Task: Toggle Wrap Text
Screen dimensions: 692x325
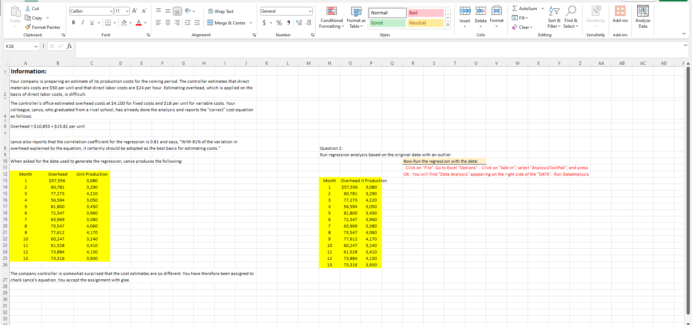Action: [221, 11]
